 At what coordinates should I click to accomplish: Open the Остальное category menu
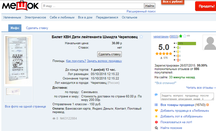pos(130,18)
